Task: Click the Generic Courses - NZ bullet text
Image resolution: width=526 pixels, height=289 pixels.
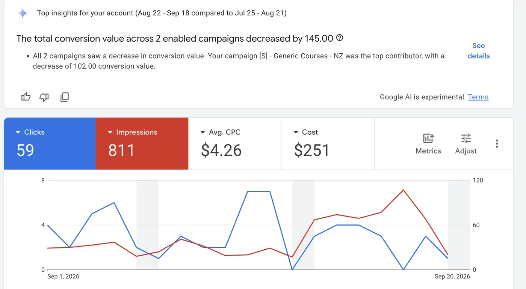Action: click(x=239, y=61)
